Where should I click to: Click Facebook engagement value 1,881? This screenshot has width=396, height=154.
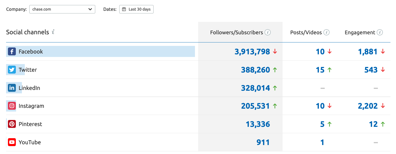(368, 52)
